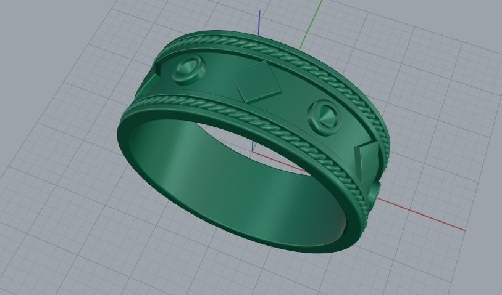Click the green Y axis line

click(x=311, y=25)
